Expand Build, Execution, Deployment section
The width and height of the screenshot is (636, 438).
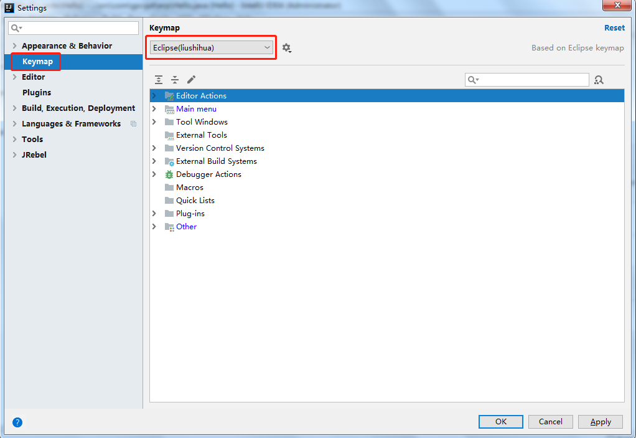click(14, 108)
